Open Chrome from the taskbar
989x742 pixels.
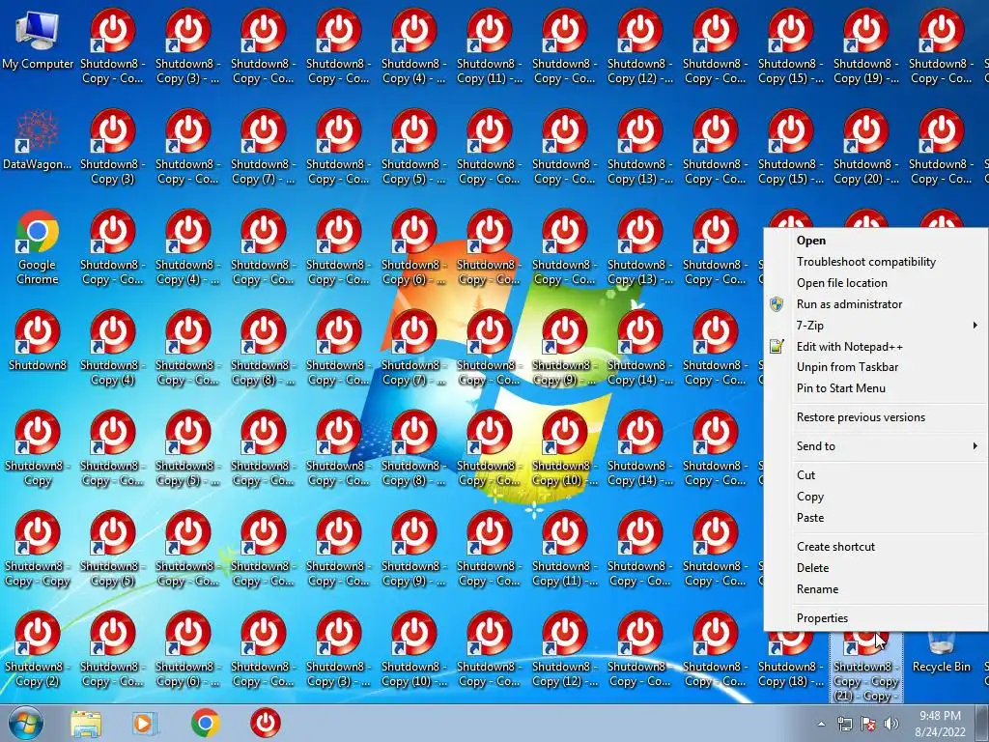point(205,723)
